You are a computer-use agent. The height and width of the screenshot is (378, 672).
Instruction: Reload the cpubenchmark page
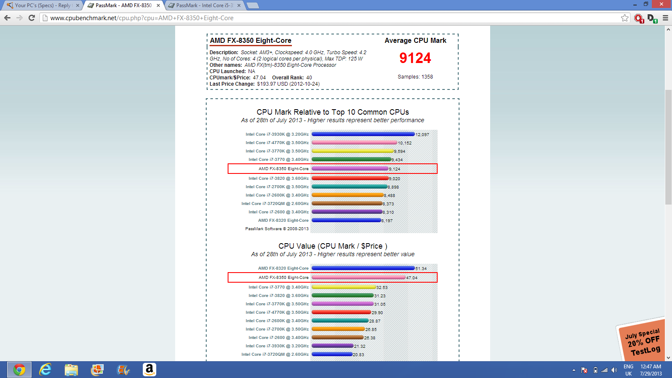click(31, 18)
